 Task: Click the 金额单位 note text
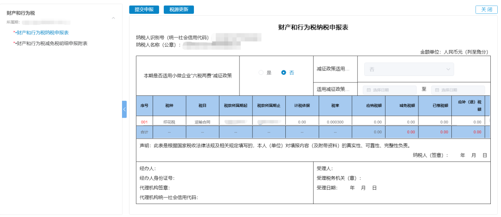(454, 52)
